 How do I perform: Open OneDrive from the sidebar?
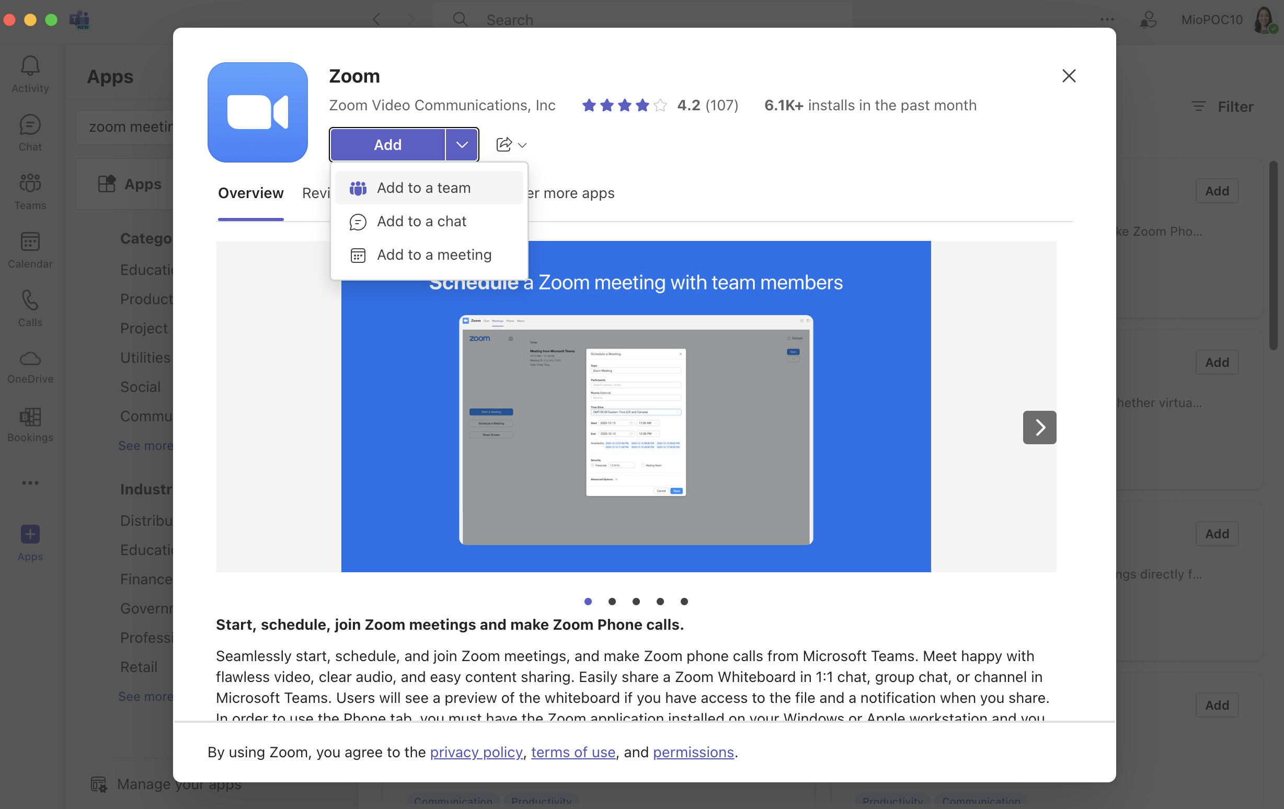(x=29, y=366)
